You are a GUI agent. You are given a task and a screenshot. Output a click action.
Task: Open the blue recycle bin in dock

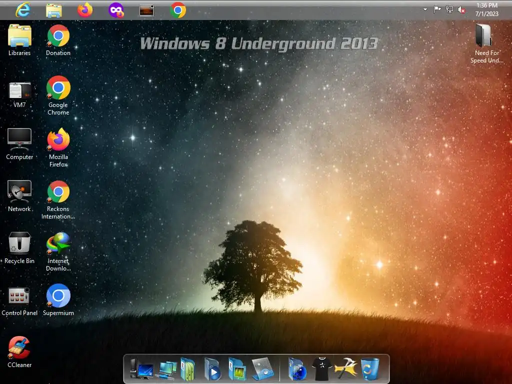[x=370, y=369]
